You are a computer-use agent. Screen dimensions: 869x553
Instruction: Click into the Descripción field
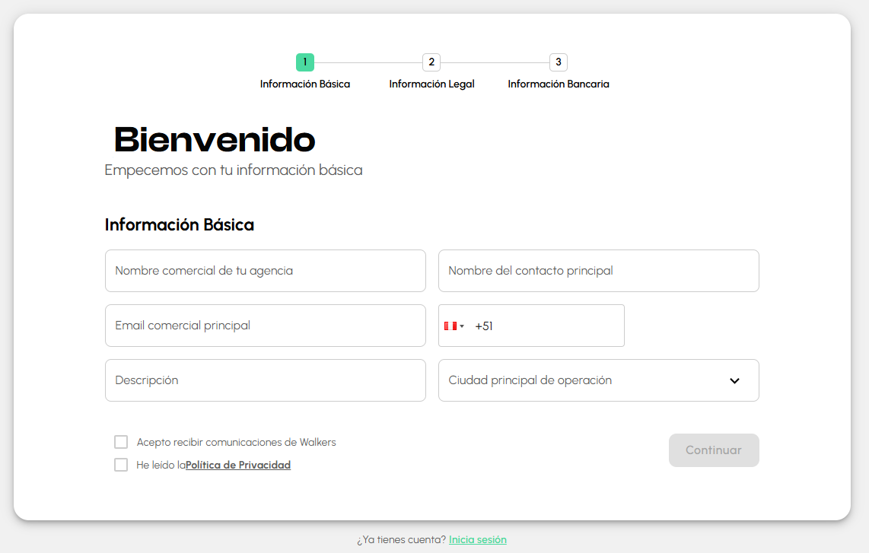tap(266, 380)
